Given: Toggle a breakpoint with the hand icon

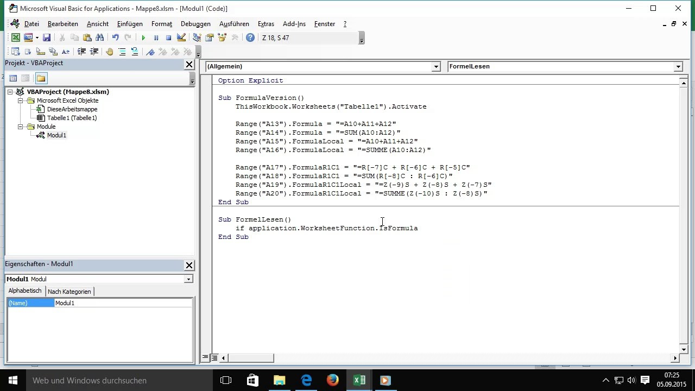Looking at the screenshot, I should [x=110, y=52].
